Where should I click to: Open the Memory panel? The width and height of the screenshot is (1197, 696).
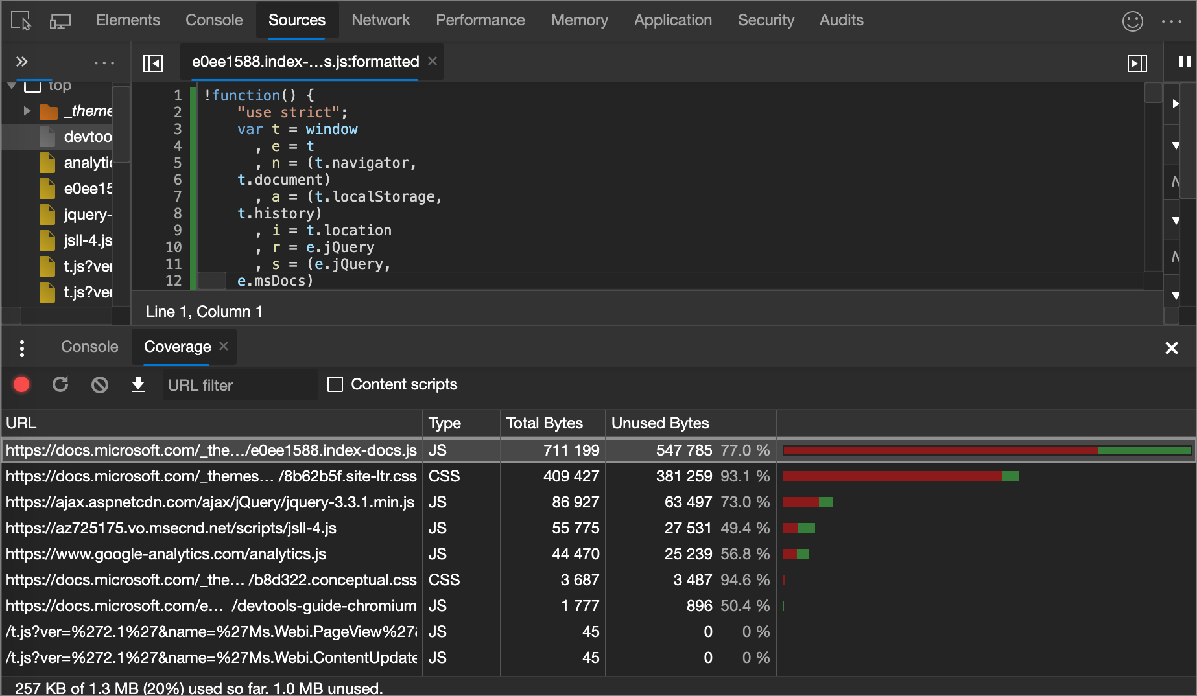pyautogui.click(x=580, y=20)
